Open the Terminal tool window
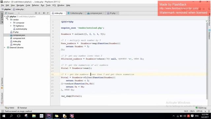Screen dimensions: 211x119 (x=22, y=108)
